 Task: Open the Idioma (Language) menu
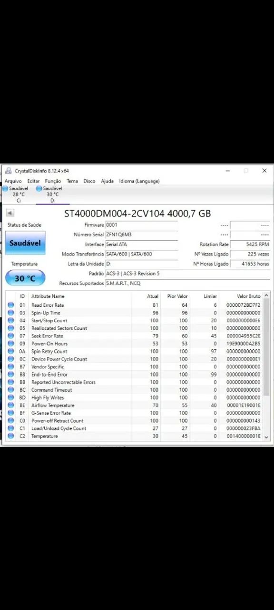click(x=139, y=181)
